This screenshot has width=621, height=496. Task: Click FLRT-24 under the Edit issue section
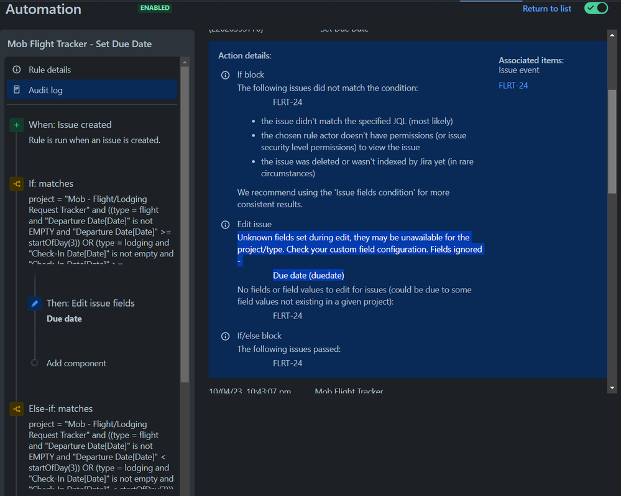pyautogui.click(x=288, y=315)
